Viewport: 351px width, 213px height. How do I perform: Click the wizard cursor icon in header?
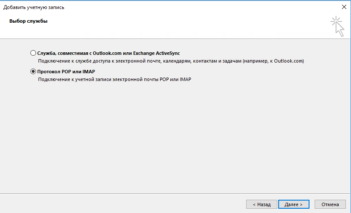(337, 26)
